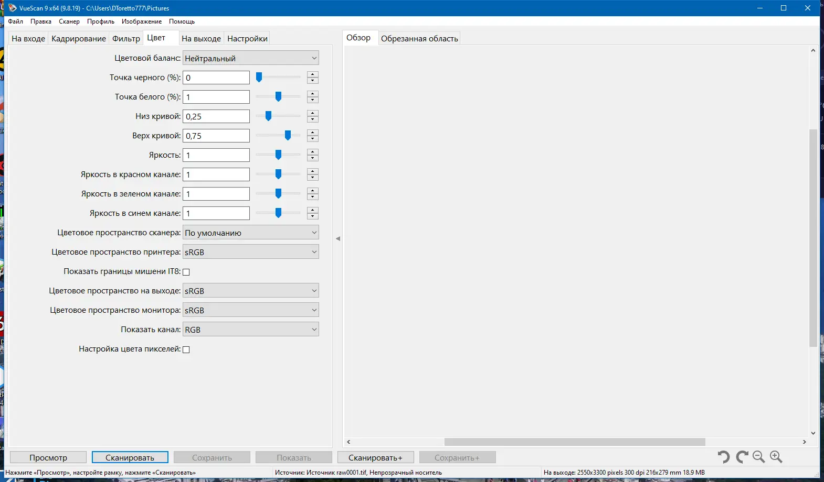Click the 'Верх кривой' input field
The height and width of the screenshot is (482, 824).
point(216,136)
